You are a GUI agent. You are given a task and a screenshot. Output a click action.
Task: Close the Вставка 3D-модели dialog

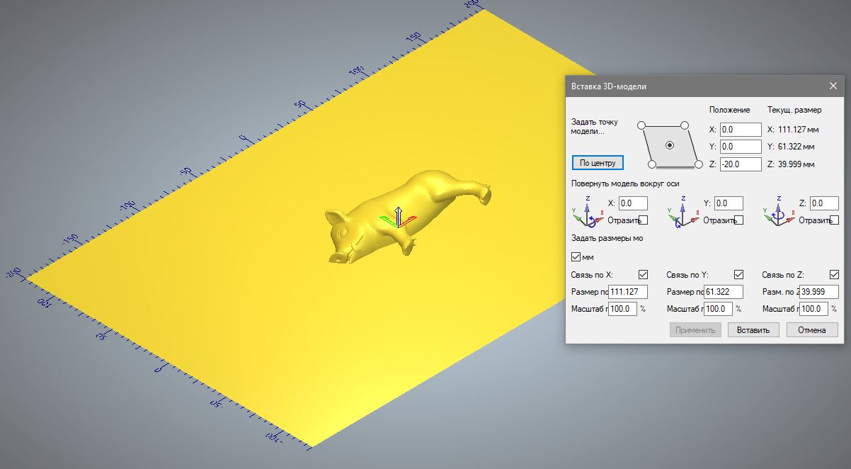(833, 86)
